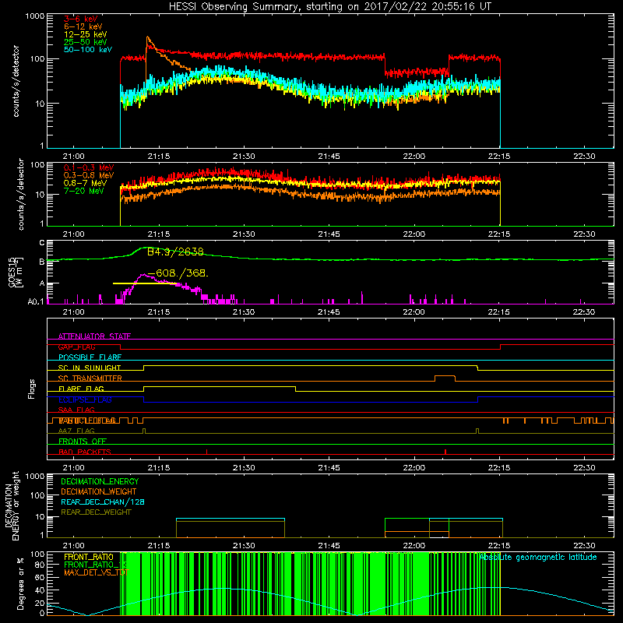The image size is (623, 623).
Task: Select the SC_TRANSMITTER flag label
Action: 90,378
